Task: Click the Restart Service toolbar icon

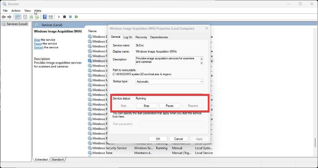Action: click(76, 17)
